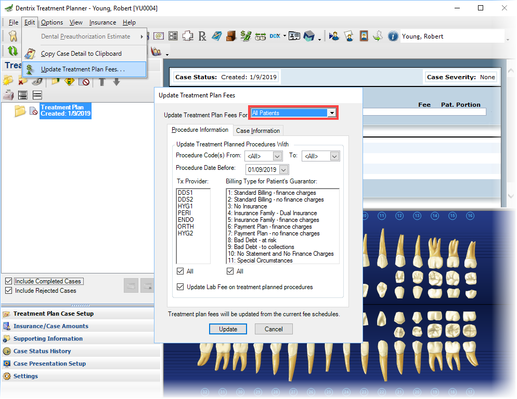Open the All Patients dropdown
Viewport: 517px width, 399px height.
click(293, 113)
